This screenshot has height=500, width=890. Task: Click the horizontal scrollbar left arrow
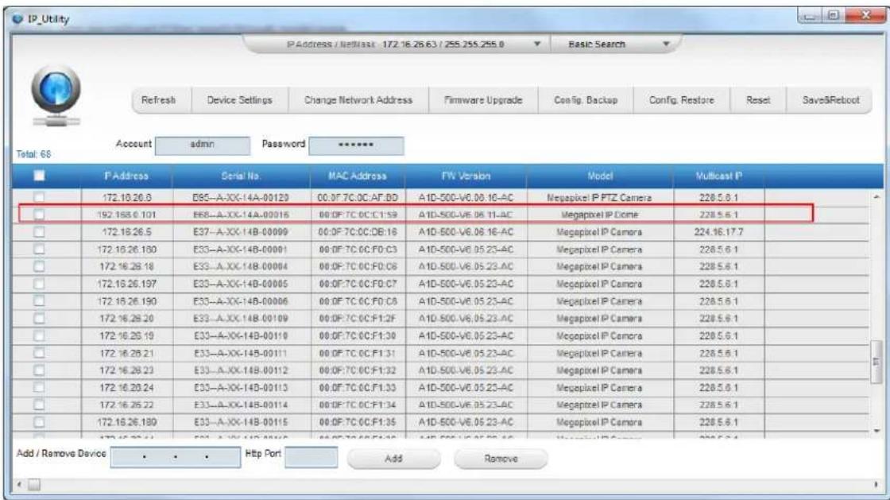[x=19, y=485]
